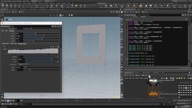Toggle Persp camera view button

click(x=110, y=18)
